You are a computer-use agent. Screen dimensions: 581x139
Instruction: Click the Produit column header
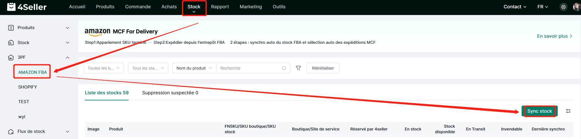tap(116, 129)
